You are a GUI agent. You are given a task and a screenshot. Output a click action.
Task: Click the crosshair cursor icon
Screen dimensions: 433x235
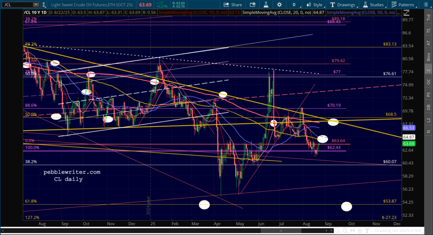coord(360,231)
